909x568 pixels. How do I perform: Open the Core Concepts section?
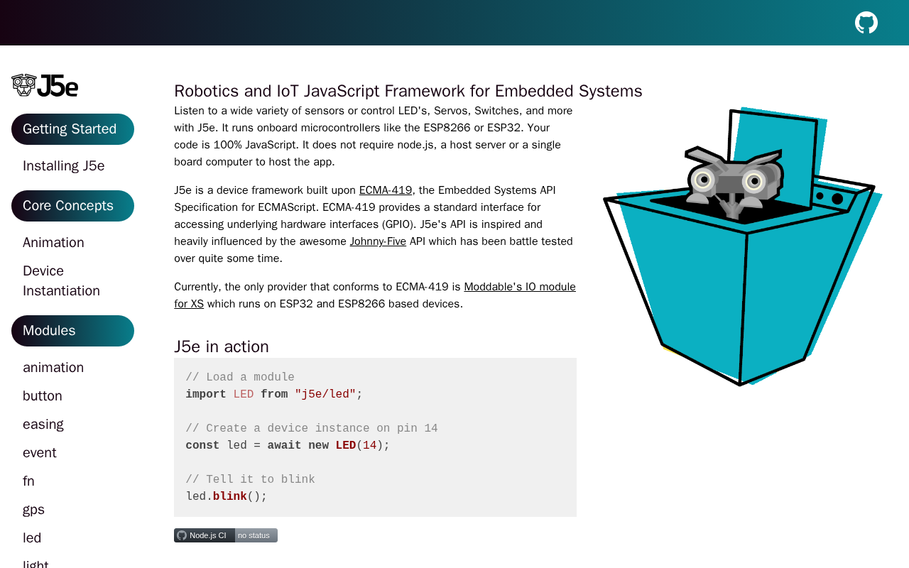click(72, 206)
